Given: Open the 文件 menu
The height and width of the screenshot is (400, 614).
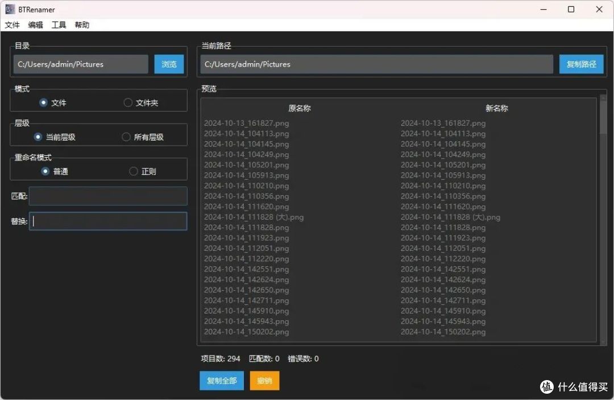Looking at the screenshot, I should [12, 25].
